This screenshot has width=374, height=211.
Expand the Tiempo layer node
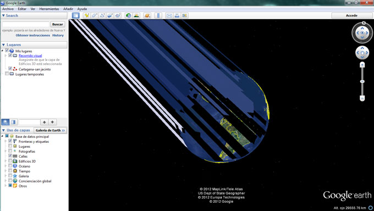coord(5,171)
